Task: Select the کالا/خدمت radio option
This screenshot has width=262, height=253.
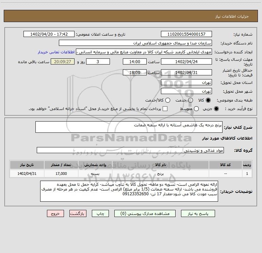Action: click(x=168, y=100)
